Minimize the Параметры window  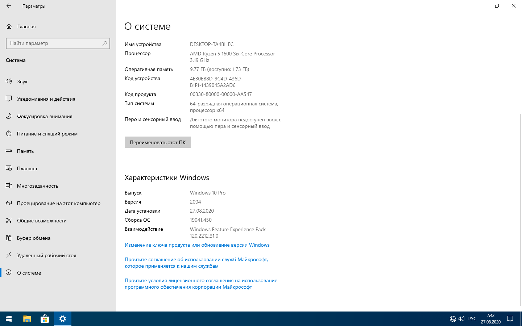point(480,6)
